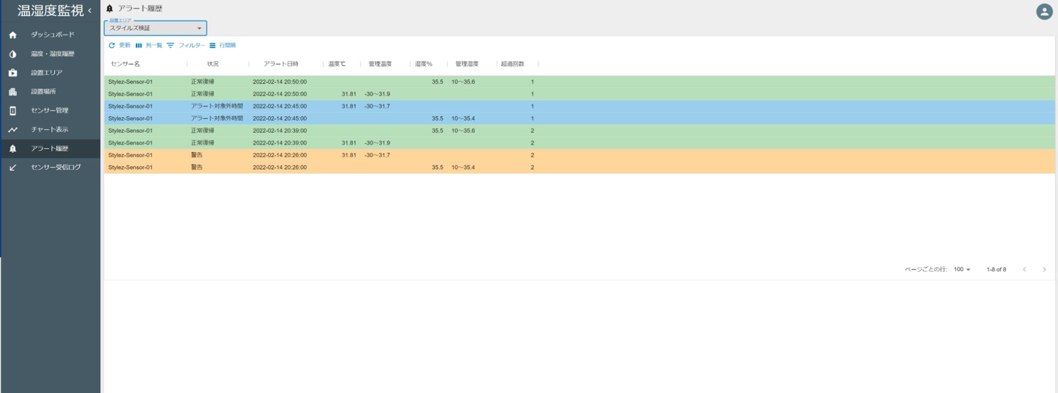Click the line chart icon beside チャート表示
The image size is (1058, 393).
pyautogui.click(x=13, y=130)
